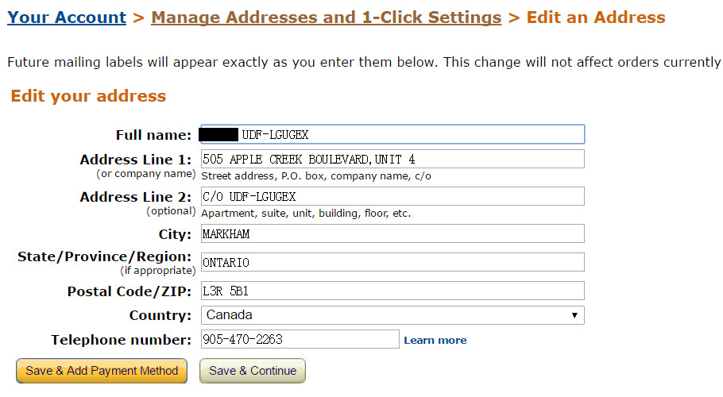Click the Address Line 1 label
The width and height of the screenshot is (723, 397).
point(136,160)
